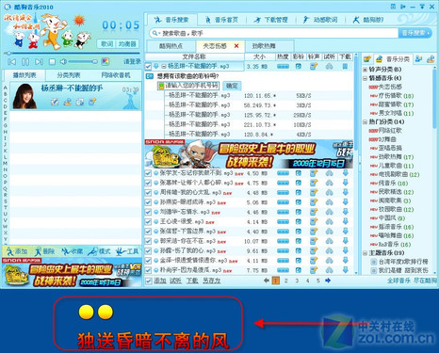Collapse the 情感音乐 (4) tree node
The height and width of the screenshot is (353, 439).
point(365,78)
